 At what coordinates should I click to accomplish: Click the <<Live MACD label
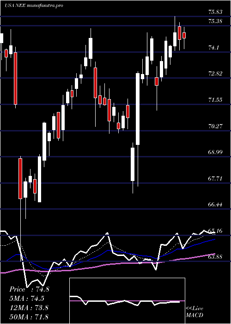click(195, 312)
